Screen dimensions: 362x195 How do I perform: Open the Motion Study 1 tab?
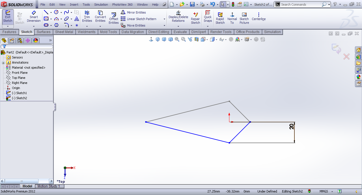[x=49, y=186]
